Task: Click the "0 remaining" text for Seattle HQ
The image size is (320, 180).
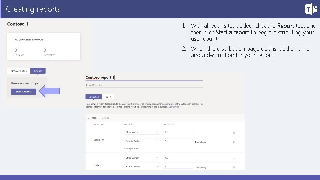Action: pos(200,142)
